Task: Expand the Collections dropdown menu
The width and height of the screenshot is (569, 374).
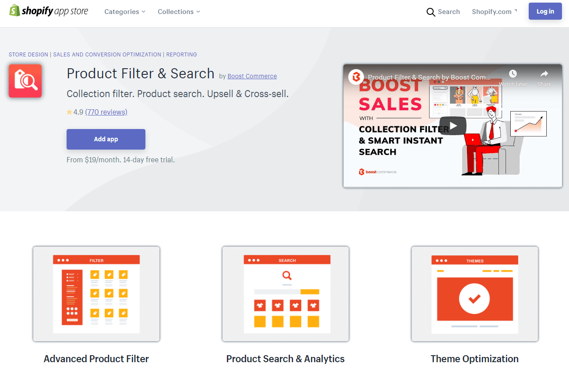Action: pos(179,12)
